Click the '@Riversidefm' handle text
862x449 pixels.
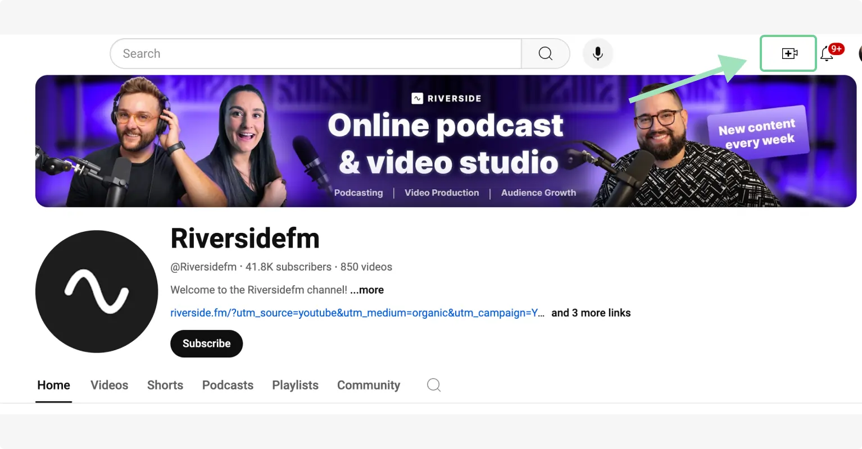pyautogui.click(x=203, y=267)
